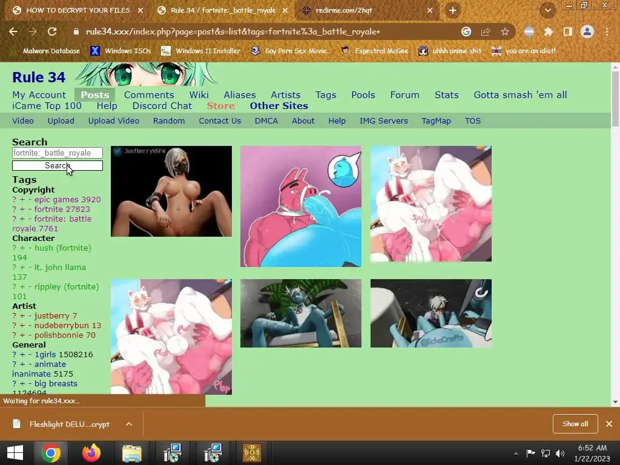The width and height of the screenshot is (620, 465).
Task: Click the Search button under the tag field
Action: (x=58, y=166)
